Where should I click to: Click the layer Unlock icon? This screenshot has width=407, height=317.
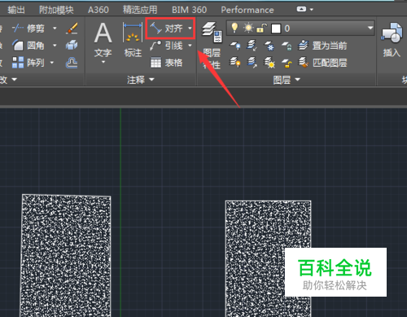click(x=287, y=63)
